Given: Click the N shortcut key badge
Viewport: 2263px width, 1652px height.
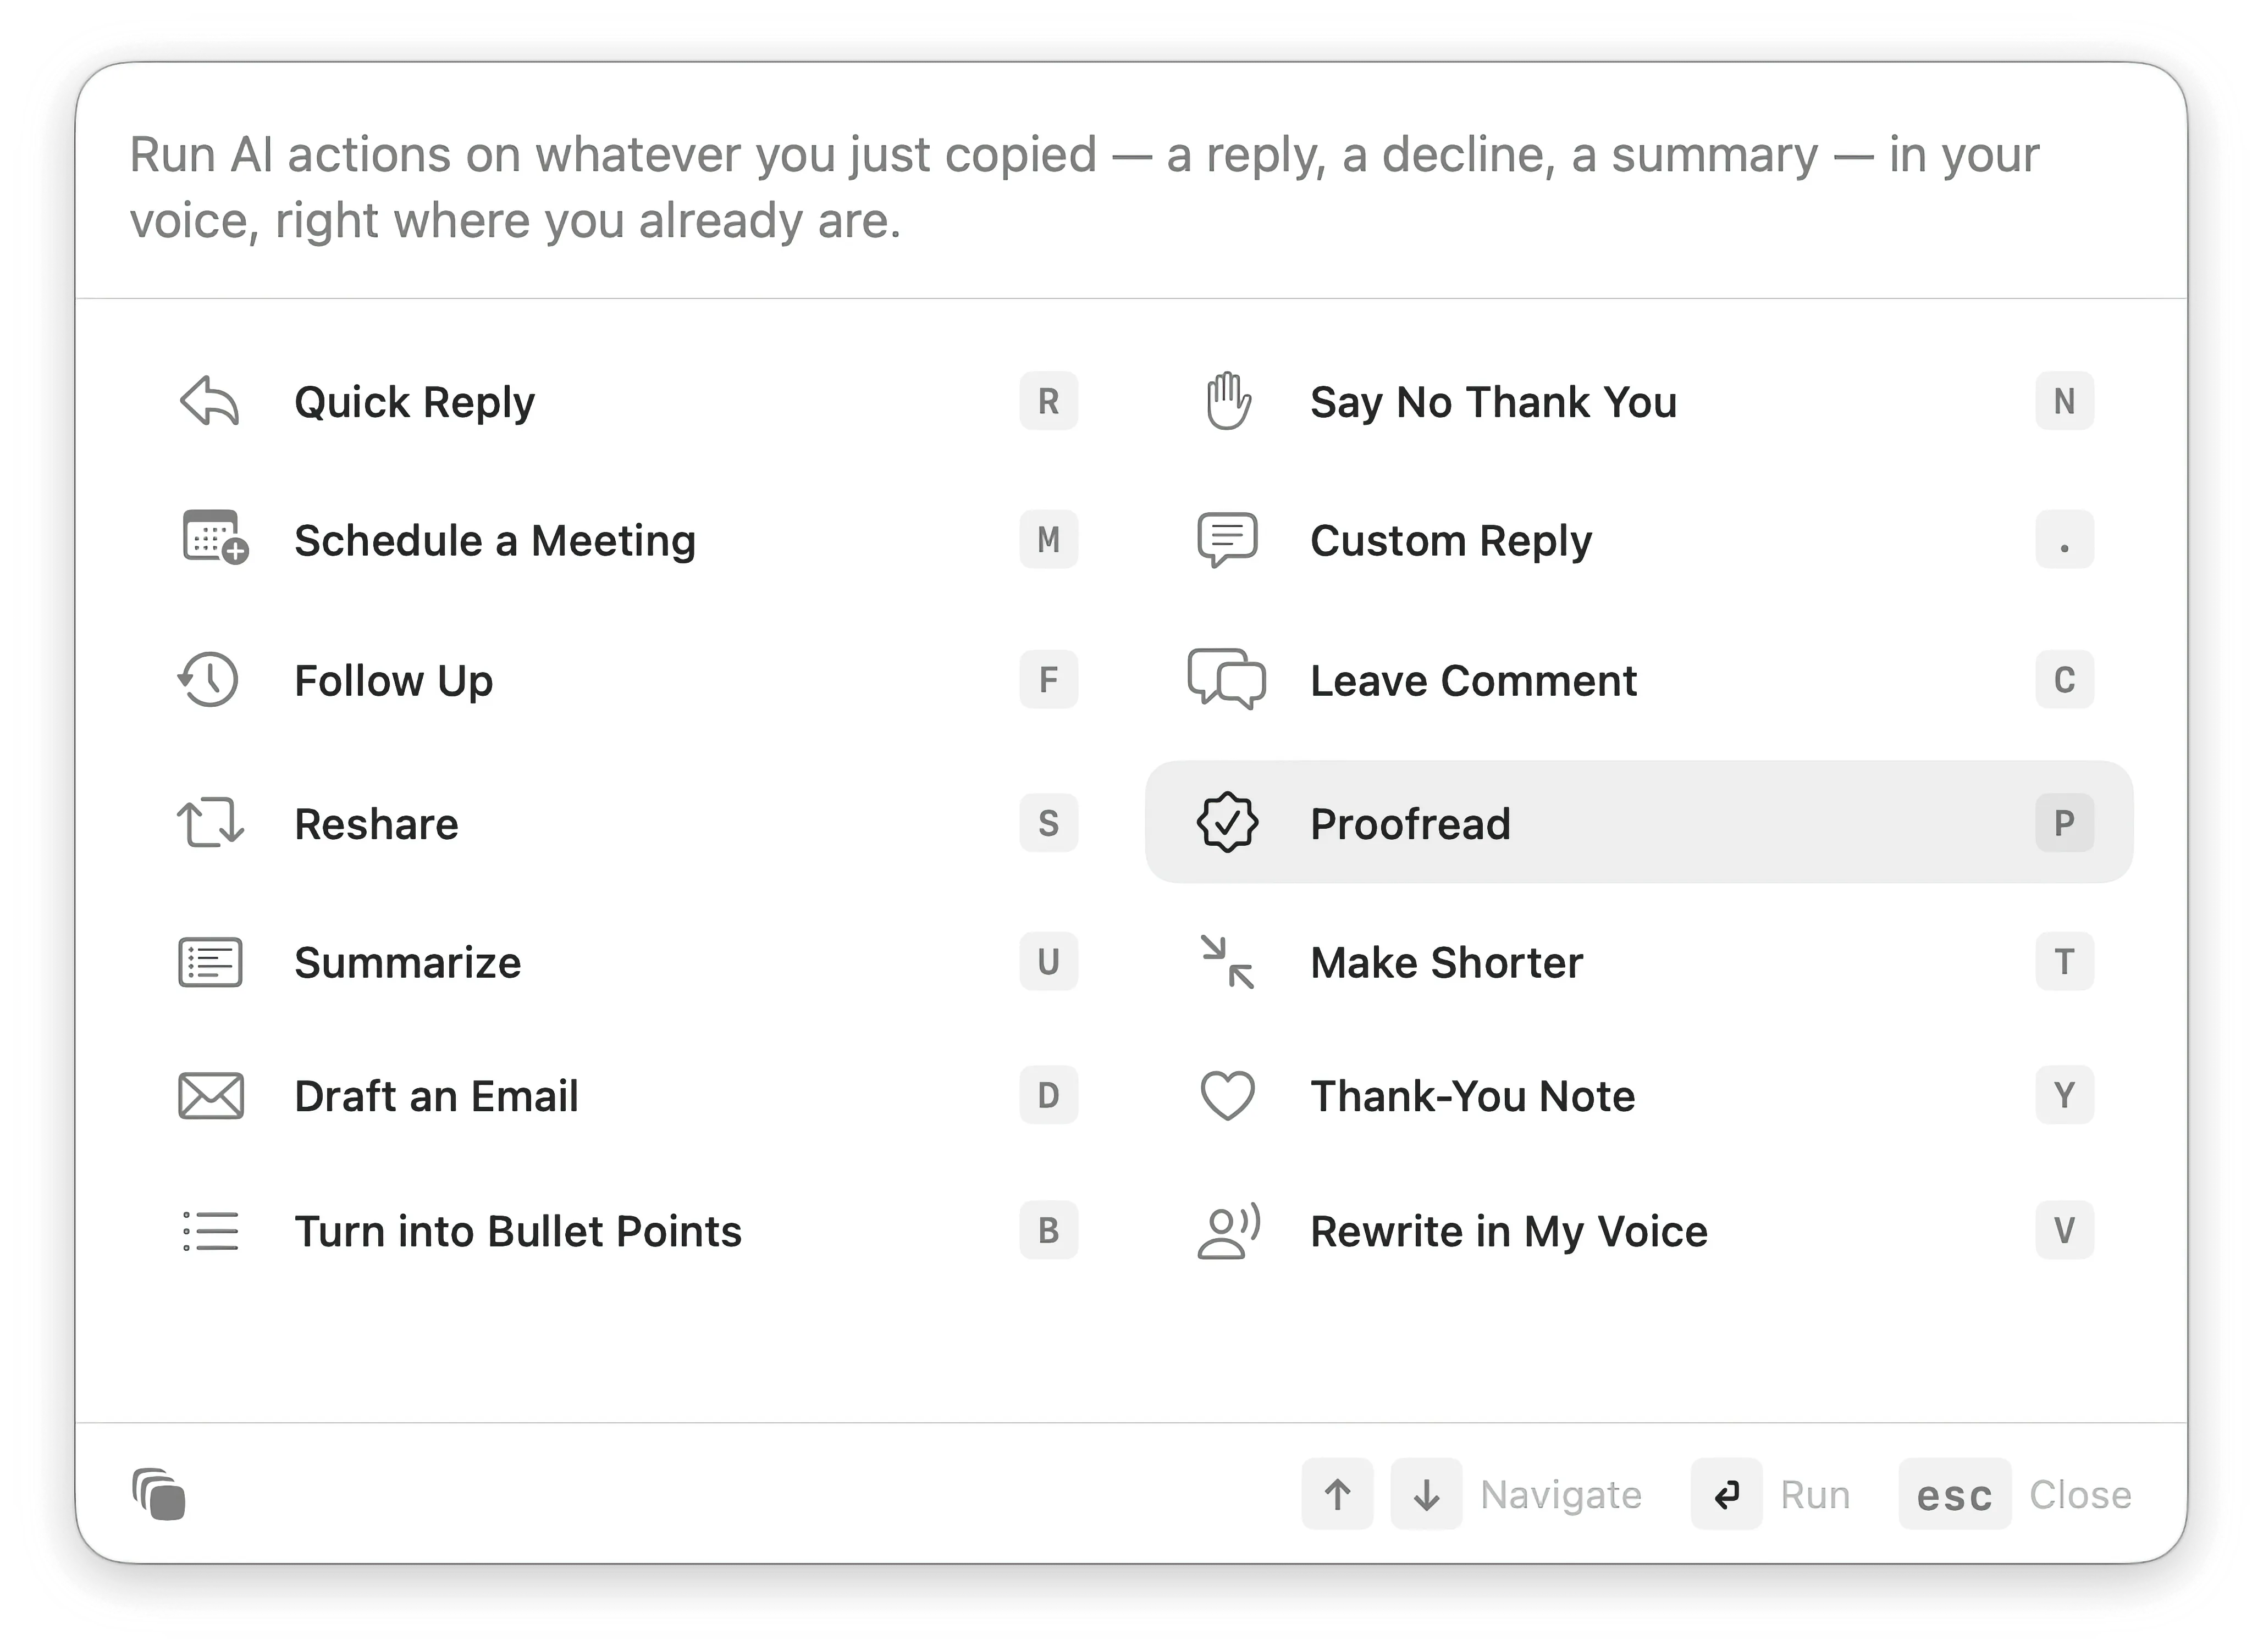Looking at the screenshot, I should point(2065,401).
